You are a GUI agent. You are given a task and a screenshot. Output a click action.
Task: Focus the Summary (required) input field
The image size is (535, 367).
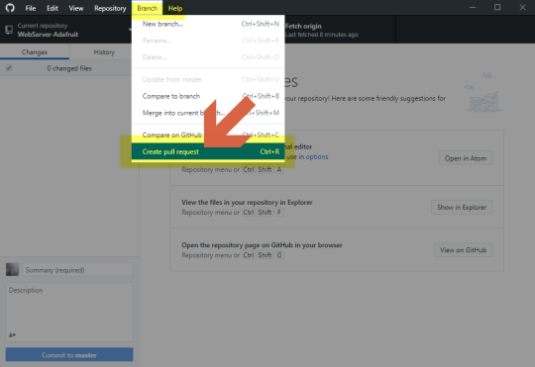pyautogui.click(x=77, y=270)
